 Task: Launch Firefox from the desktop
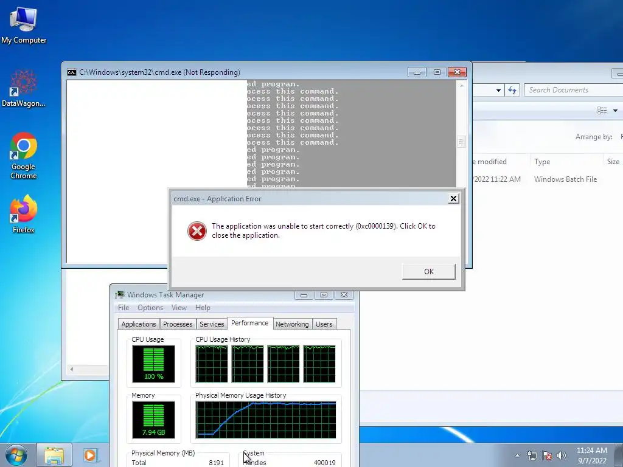point(24,213)
